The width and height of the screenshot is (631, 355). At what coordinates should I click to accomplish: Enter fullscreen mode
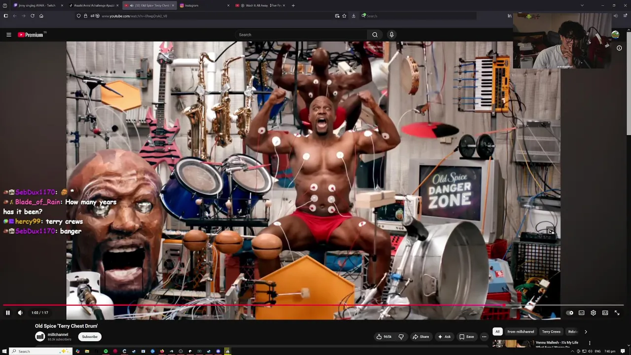(x=617, y=313)
